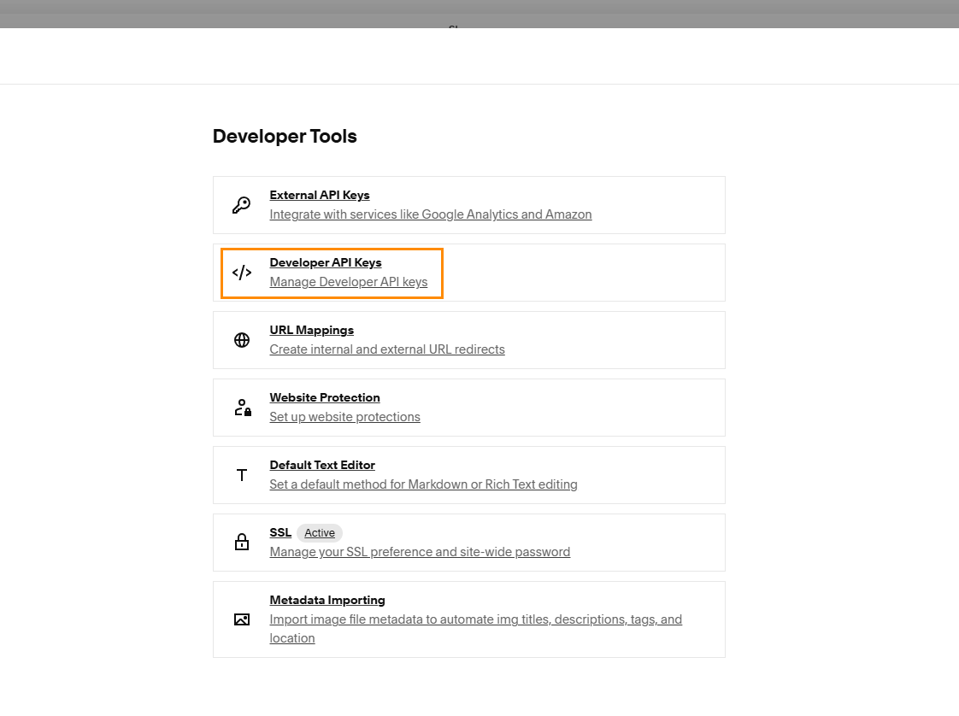The height and width of the screenshot is (716, 959).
Task: Click 'Set up website protections' description
Action: [344, 417]
